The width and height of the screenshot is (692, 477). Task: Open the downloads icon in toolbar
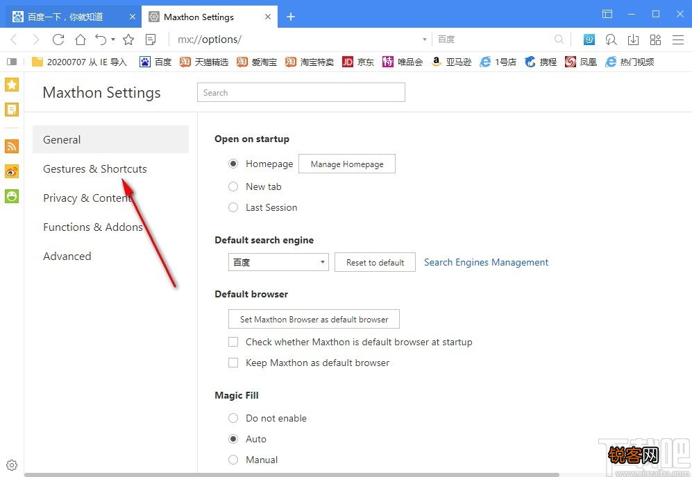tap(633, 40)
